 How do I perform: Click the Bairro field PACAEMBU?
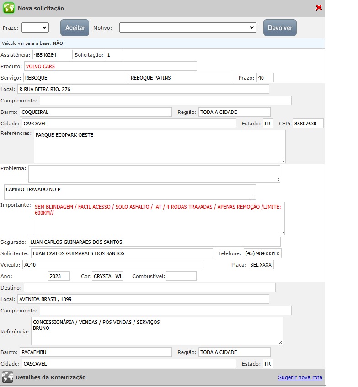[96, 352]
